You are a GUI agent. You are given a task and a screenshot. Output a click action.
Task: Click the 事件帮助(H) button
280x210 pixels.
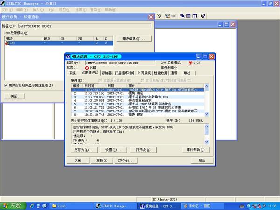[x=196, y=150]
